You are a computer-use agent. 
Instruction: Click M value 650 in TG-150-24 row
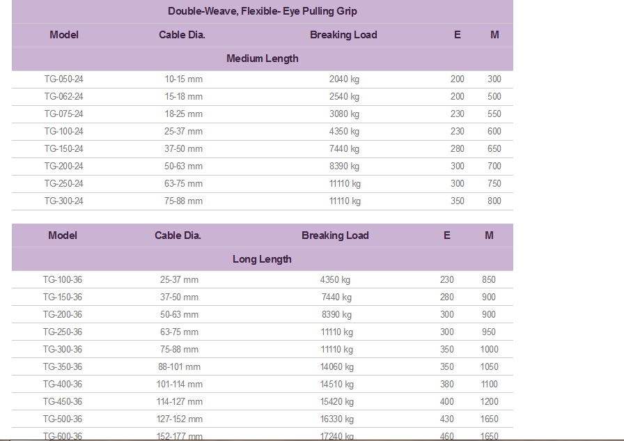point(494,149)
